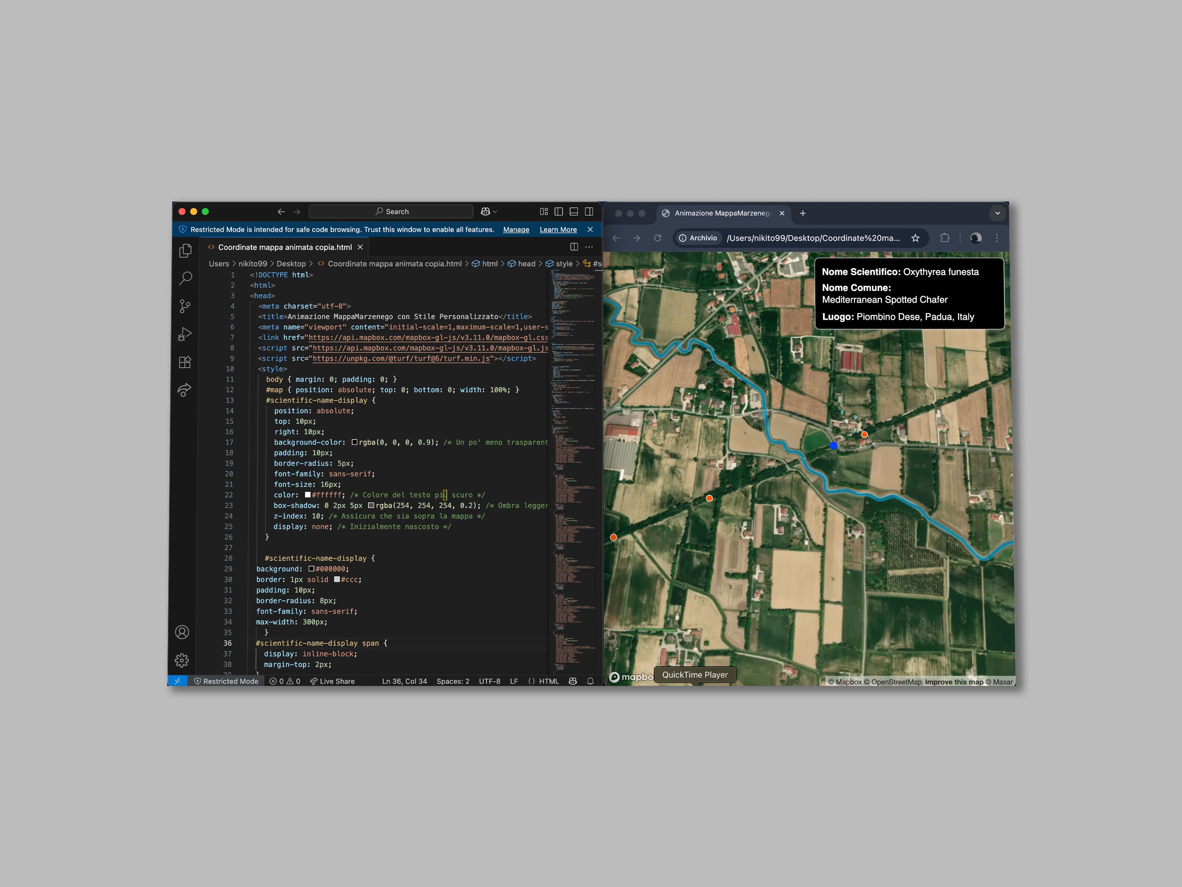Open Copilot status icon in status bar
The height and width of the screenshot is (887, 1182).
point(573,681)
